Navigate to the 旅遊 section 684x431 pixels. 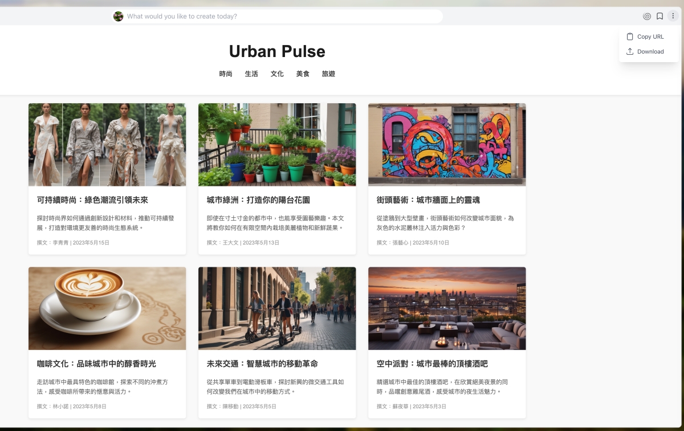[328, 74]
